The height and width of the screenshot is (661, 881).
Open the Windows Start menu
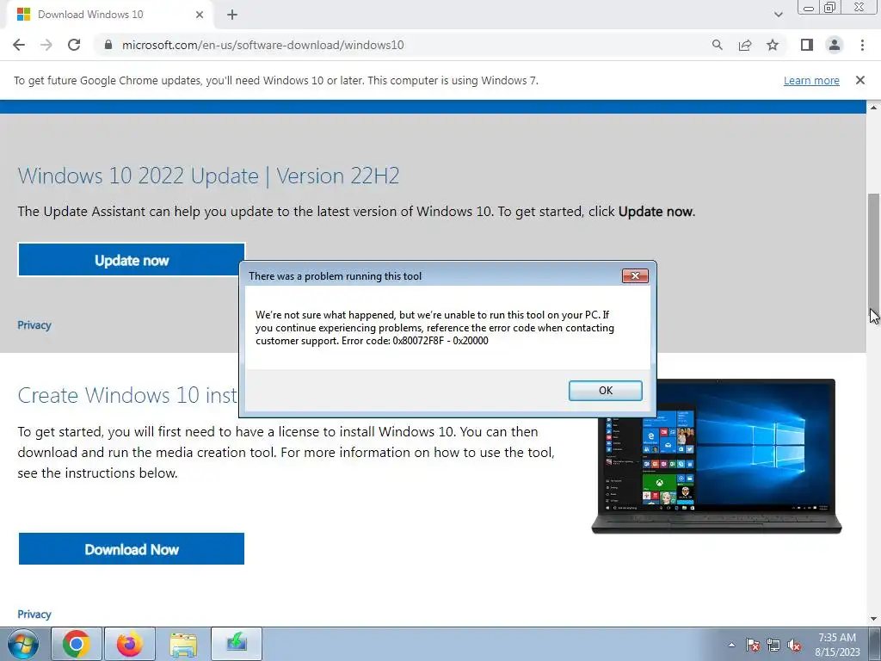(x=23, y=644)
